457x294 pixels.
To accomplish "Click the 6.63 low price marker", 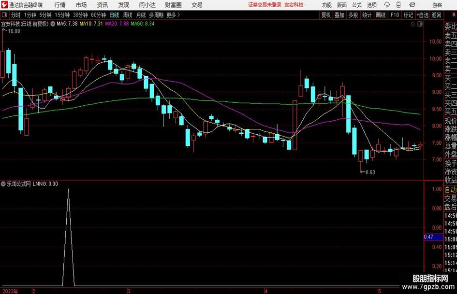I will [x=370, y=172].
